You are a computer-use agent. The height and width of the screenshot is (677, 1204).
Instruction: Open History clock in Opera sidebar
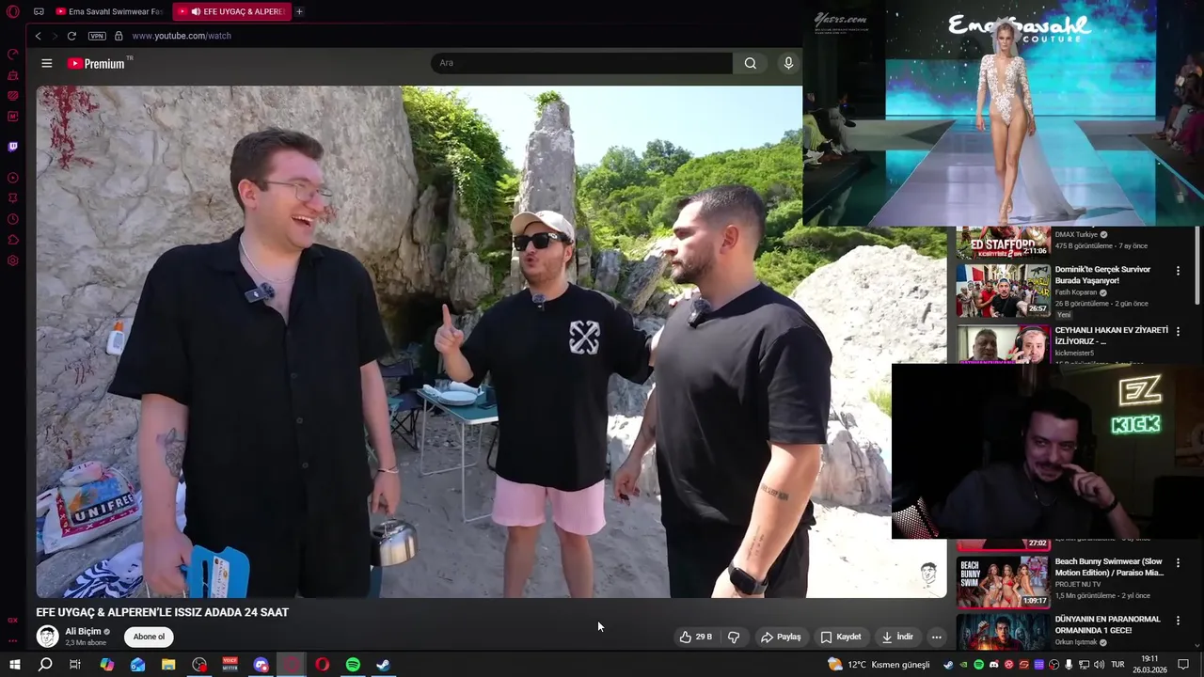coord(13,219)
